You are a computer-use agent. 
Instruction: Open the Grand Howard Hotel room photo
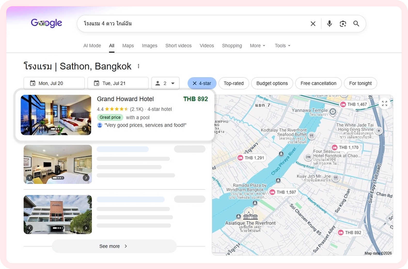click(x=56, y=115)
